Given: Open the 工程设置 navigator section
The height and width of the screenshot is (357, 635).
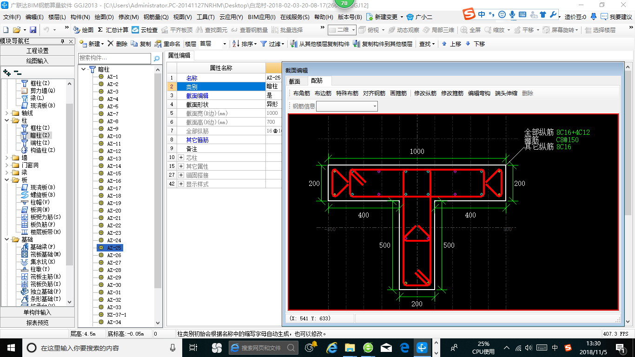Looking at the screenshot, I should coord(37,51).
